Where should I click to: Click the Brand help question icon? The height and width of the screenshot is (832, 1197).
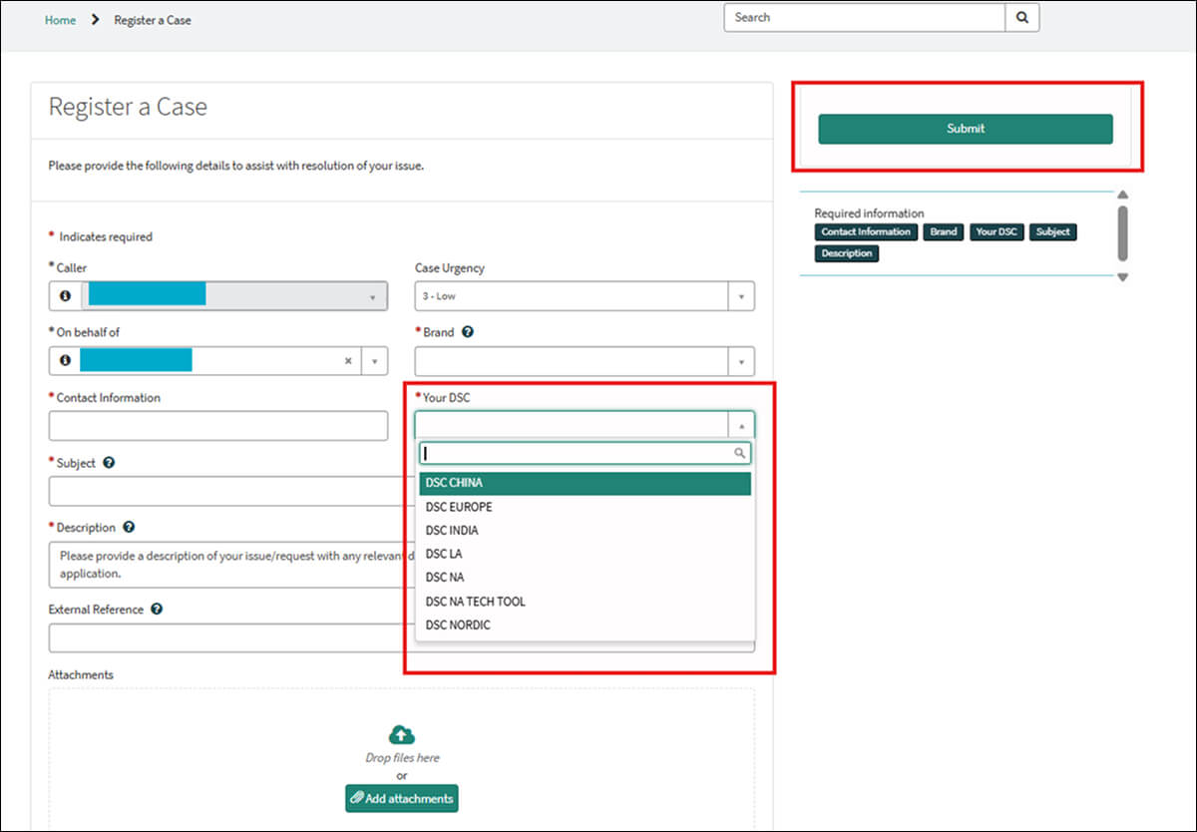[468, 332]
